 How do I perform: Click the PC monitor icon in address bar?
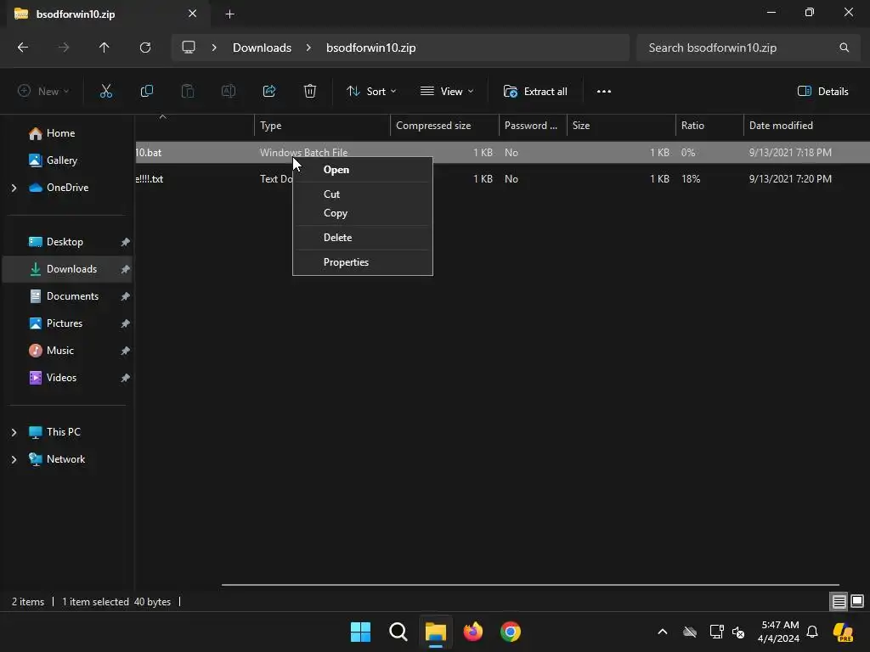(x=189, y=48)
